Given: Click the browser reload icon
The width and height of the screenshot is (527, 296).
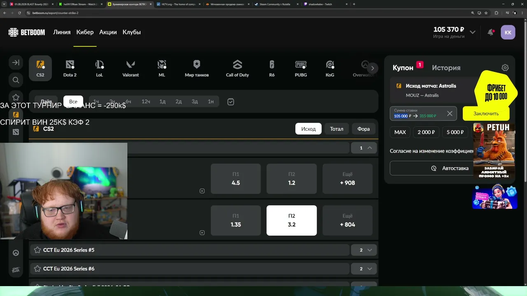Looking at the screenshot, I should tap(19, 13).
